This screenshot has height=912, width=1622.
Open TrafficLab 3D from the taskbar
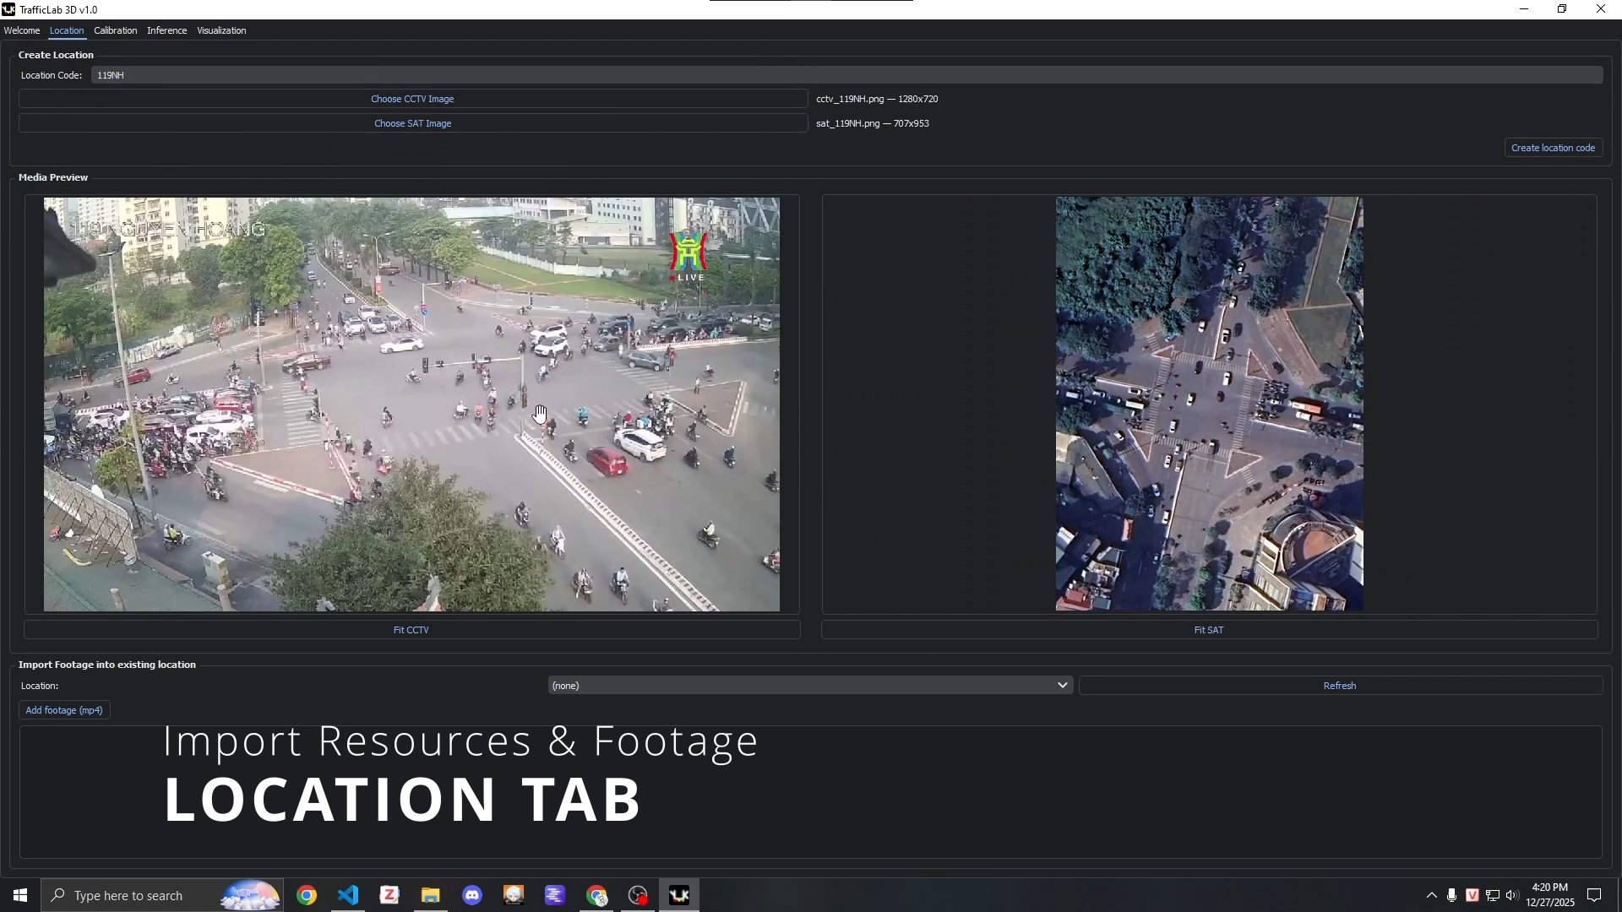680,894
